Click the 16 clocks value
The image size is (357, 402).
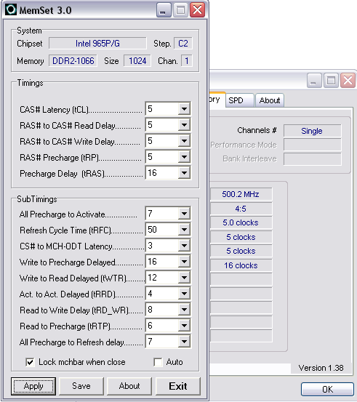tap(241, 265)
